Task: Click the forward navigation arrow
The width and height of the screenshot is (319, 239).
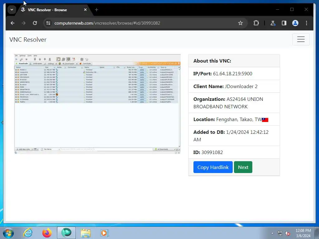Action: click(x=24, y=23)
